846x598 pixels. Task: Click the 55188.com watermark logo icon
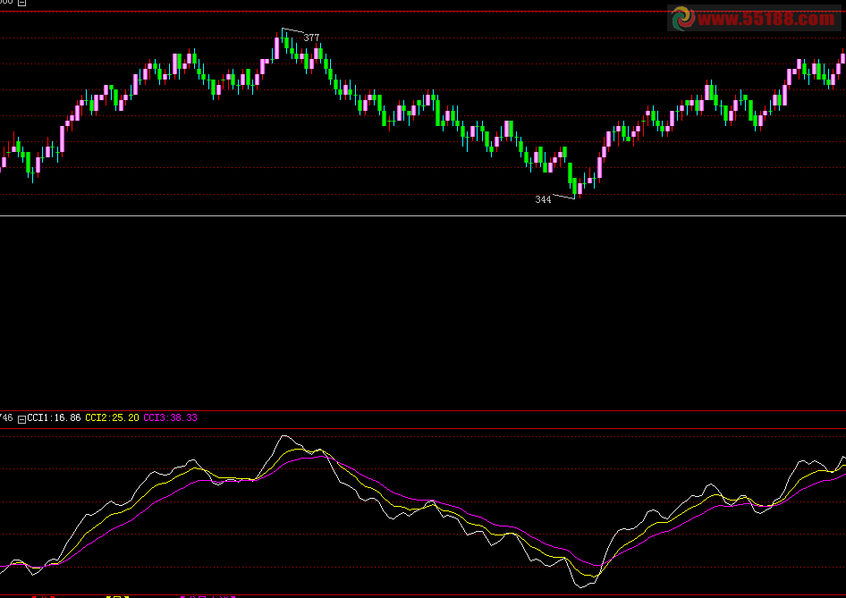(x=684, y=18)
